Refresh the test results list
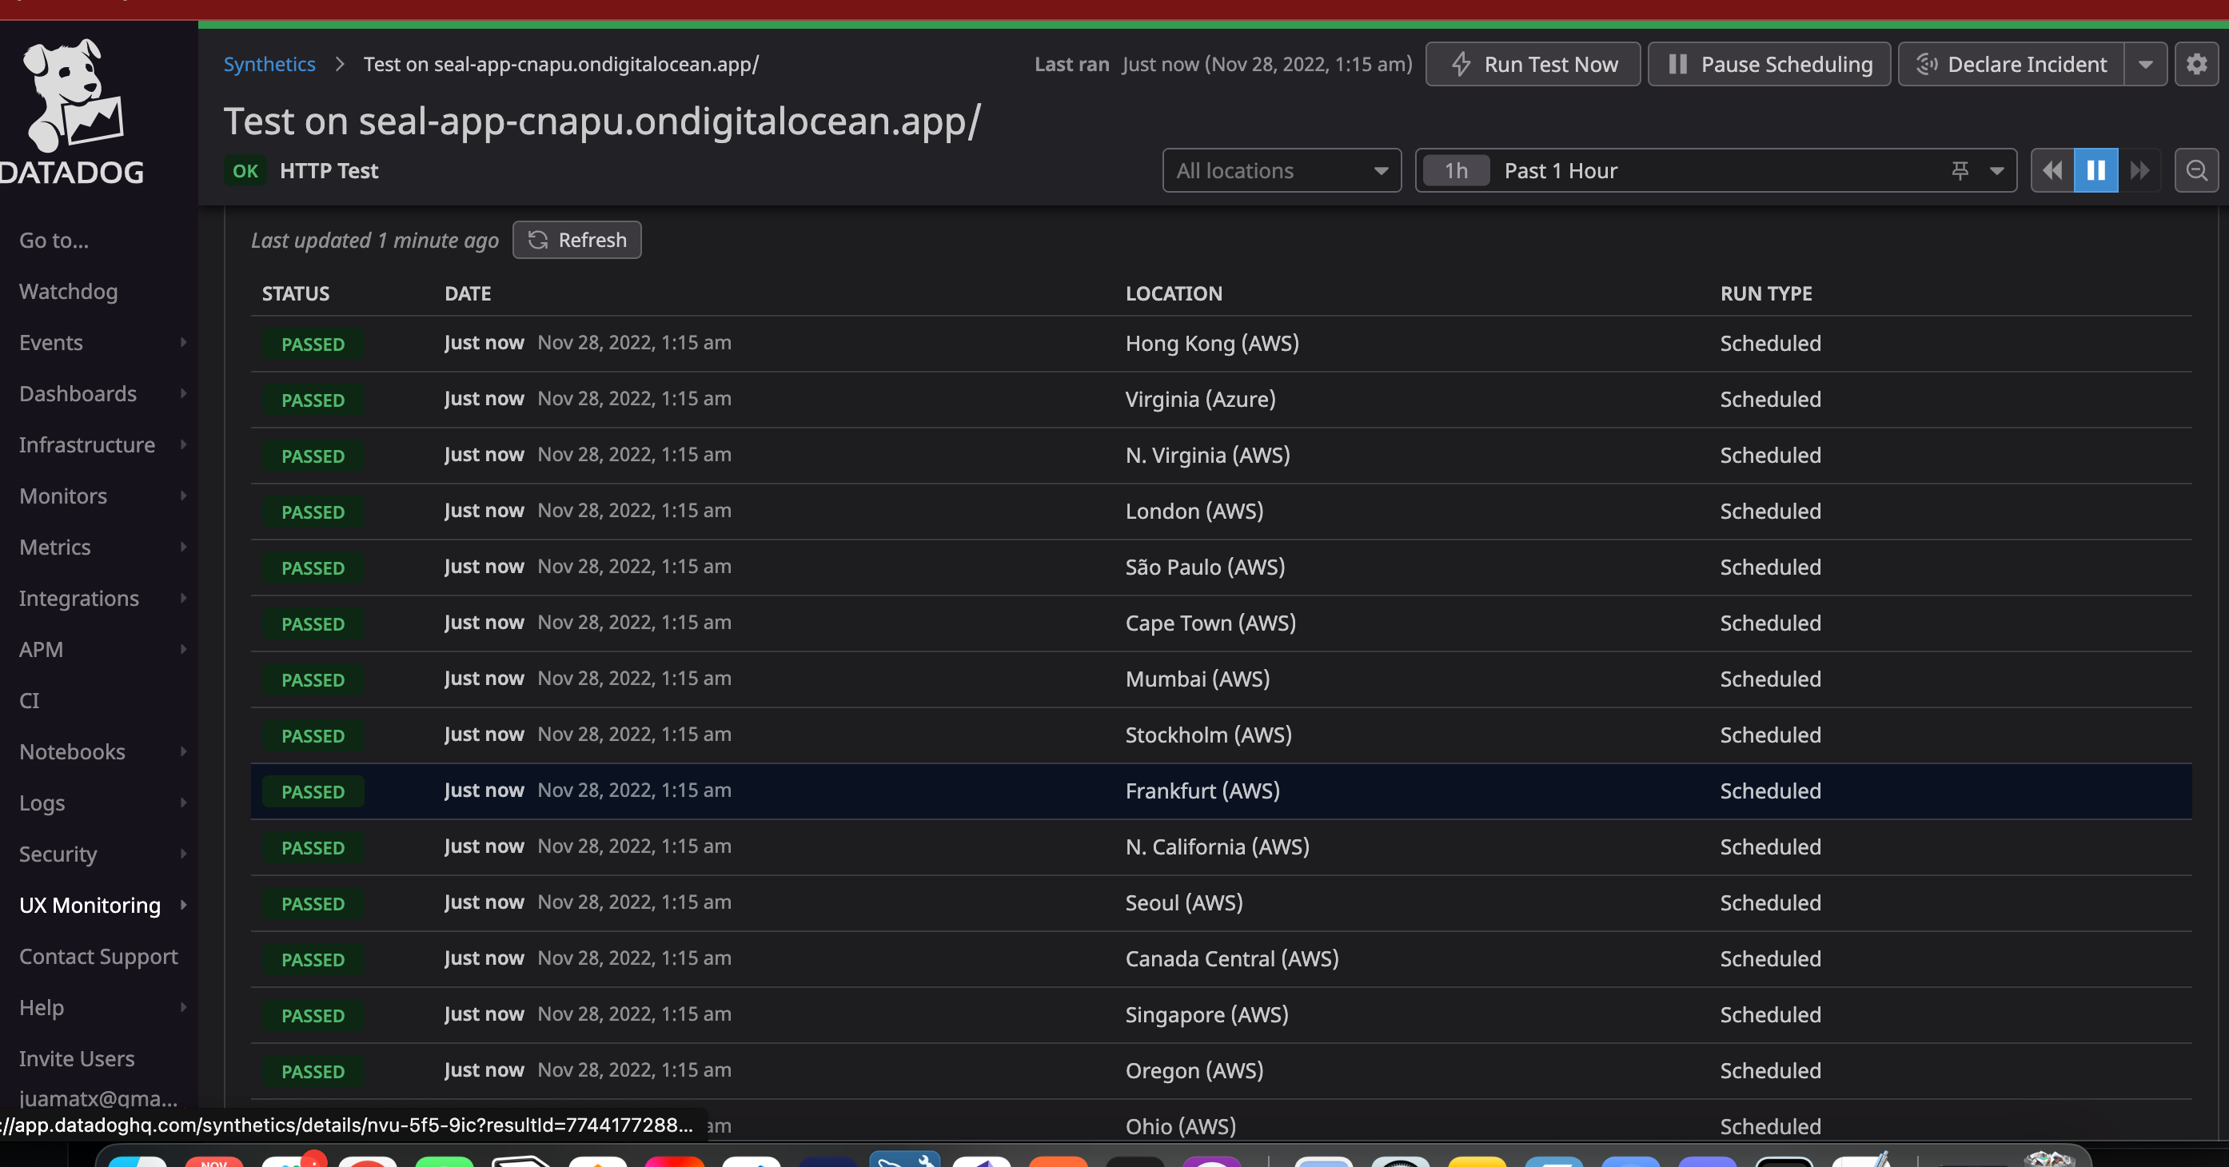2229x1167 pixels. click(576, 240)
